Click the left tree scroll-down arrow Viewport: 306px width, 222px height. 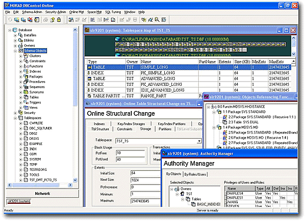click(x=75, y=180)
